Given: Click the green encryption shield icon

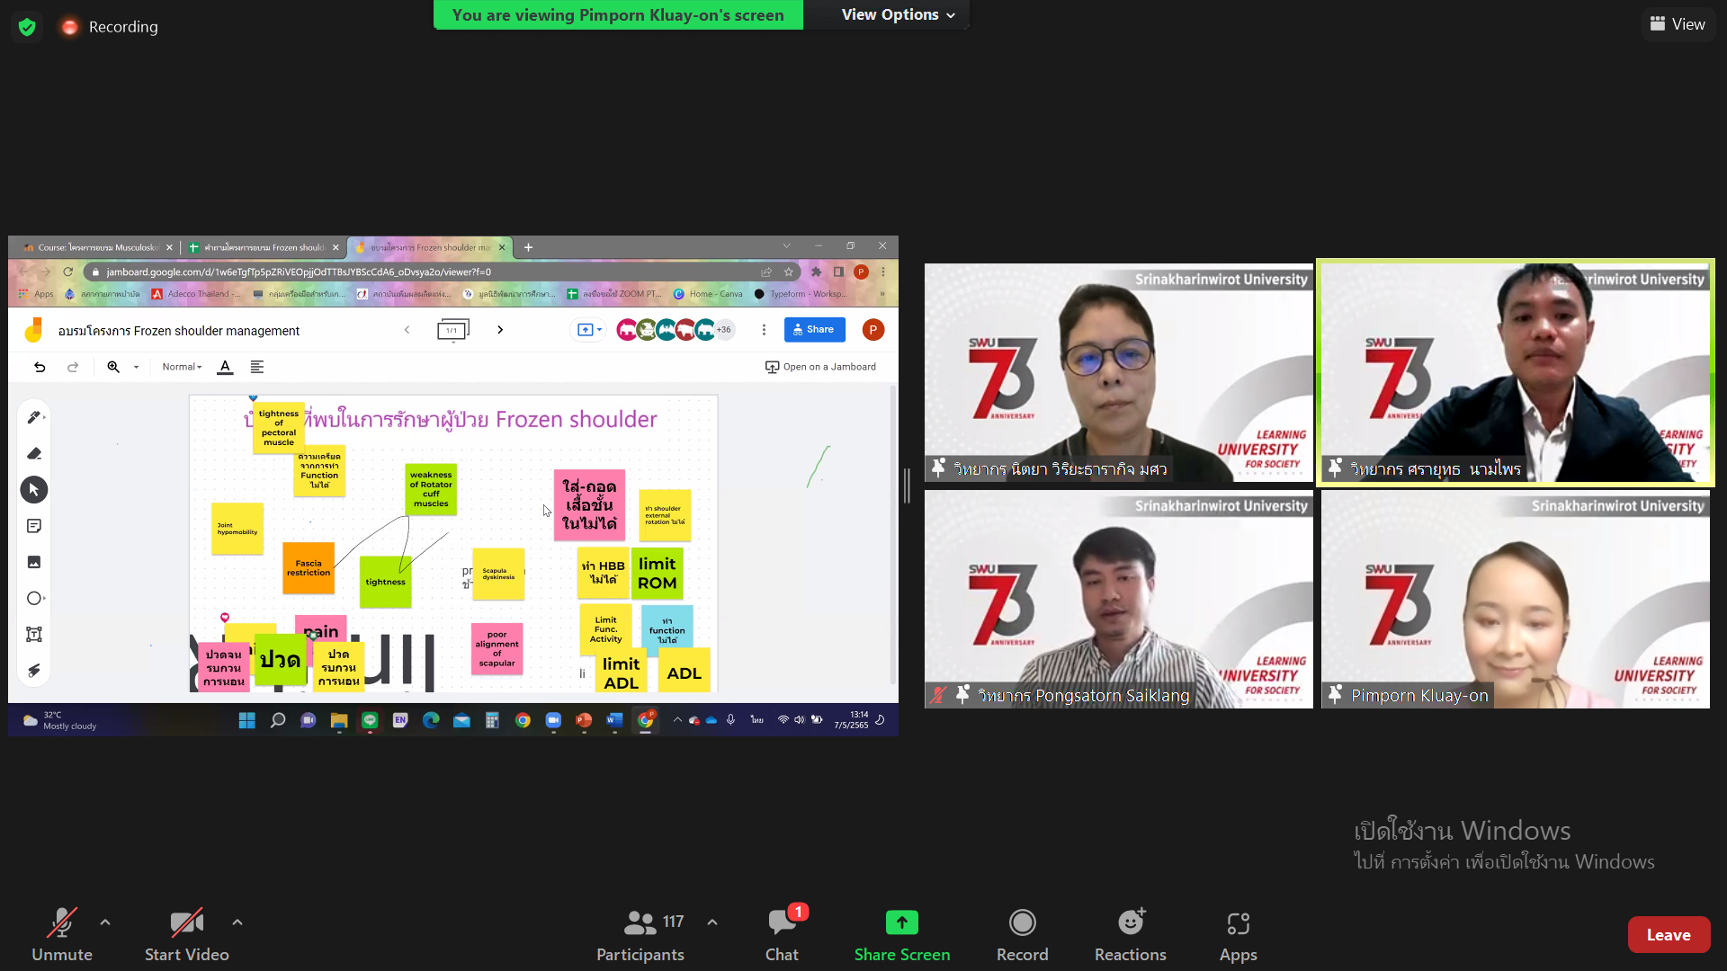Looking at the screenshot, I should (27, 27).
